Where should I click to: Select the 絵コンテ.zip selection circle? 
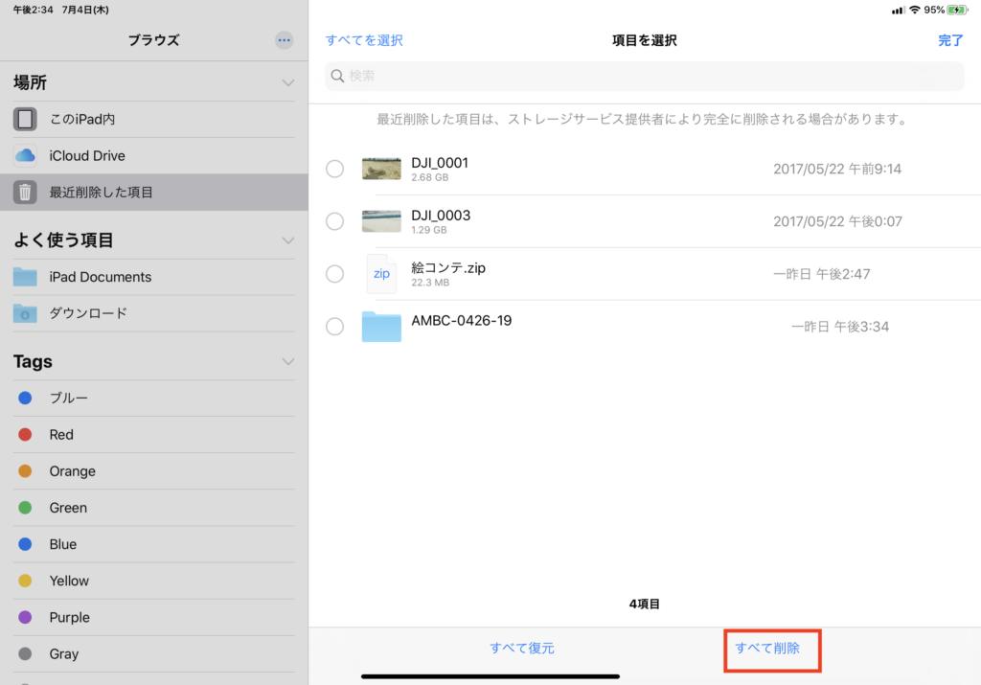coord(334,273)
